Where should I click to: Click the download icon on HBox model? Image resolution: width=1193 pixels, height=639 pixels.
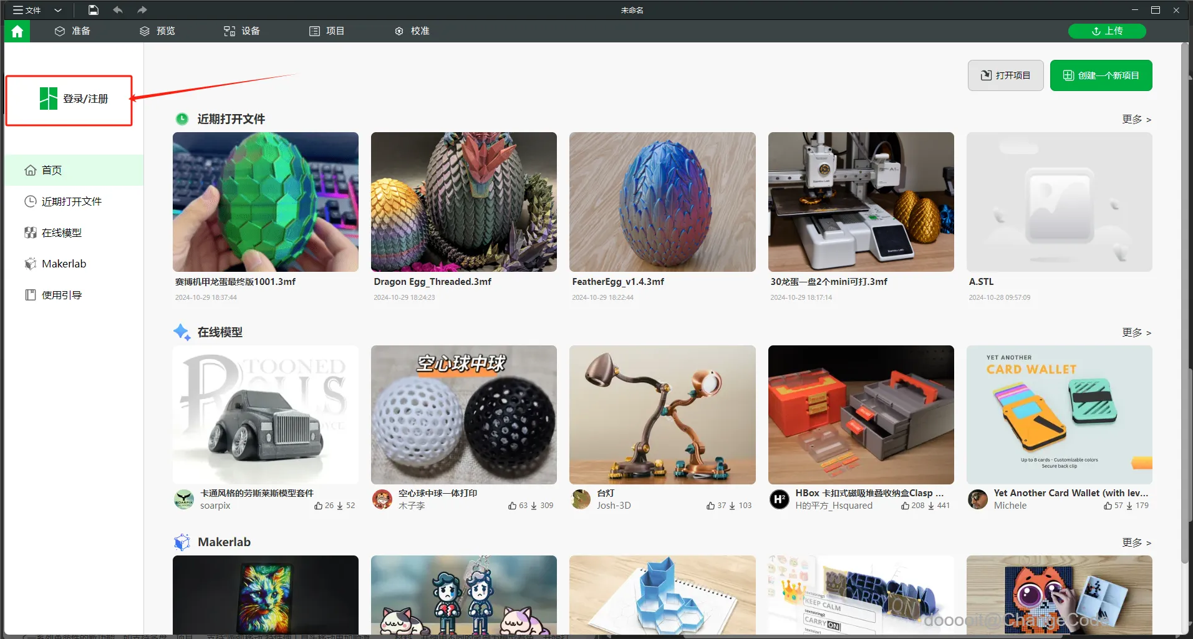(931, 506)
